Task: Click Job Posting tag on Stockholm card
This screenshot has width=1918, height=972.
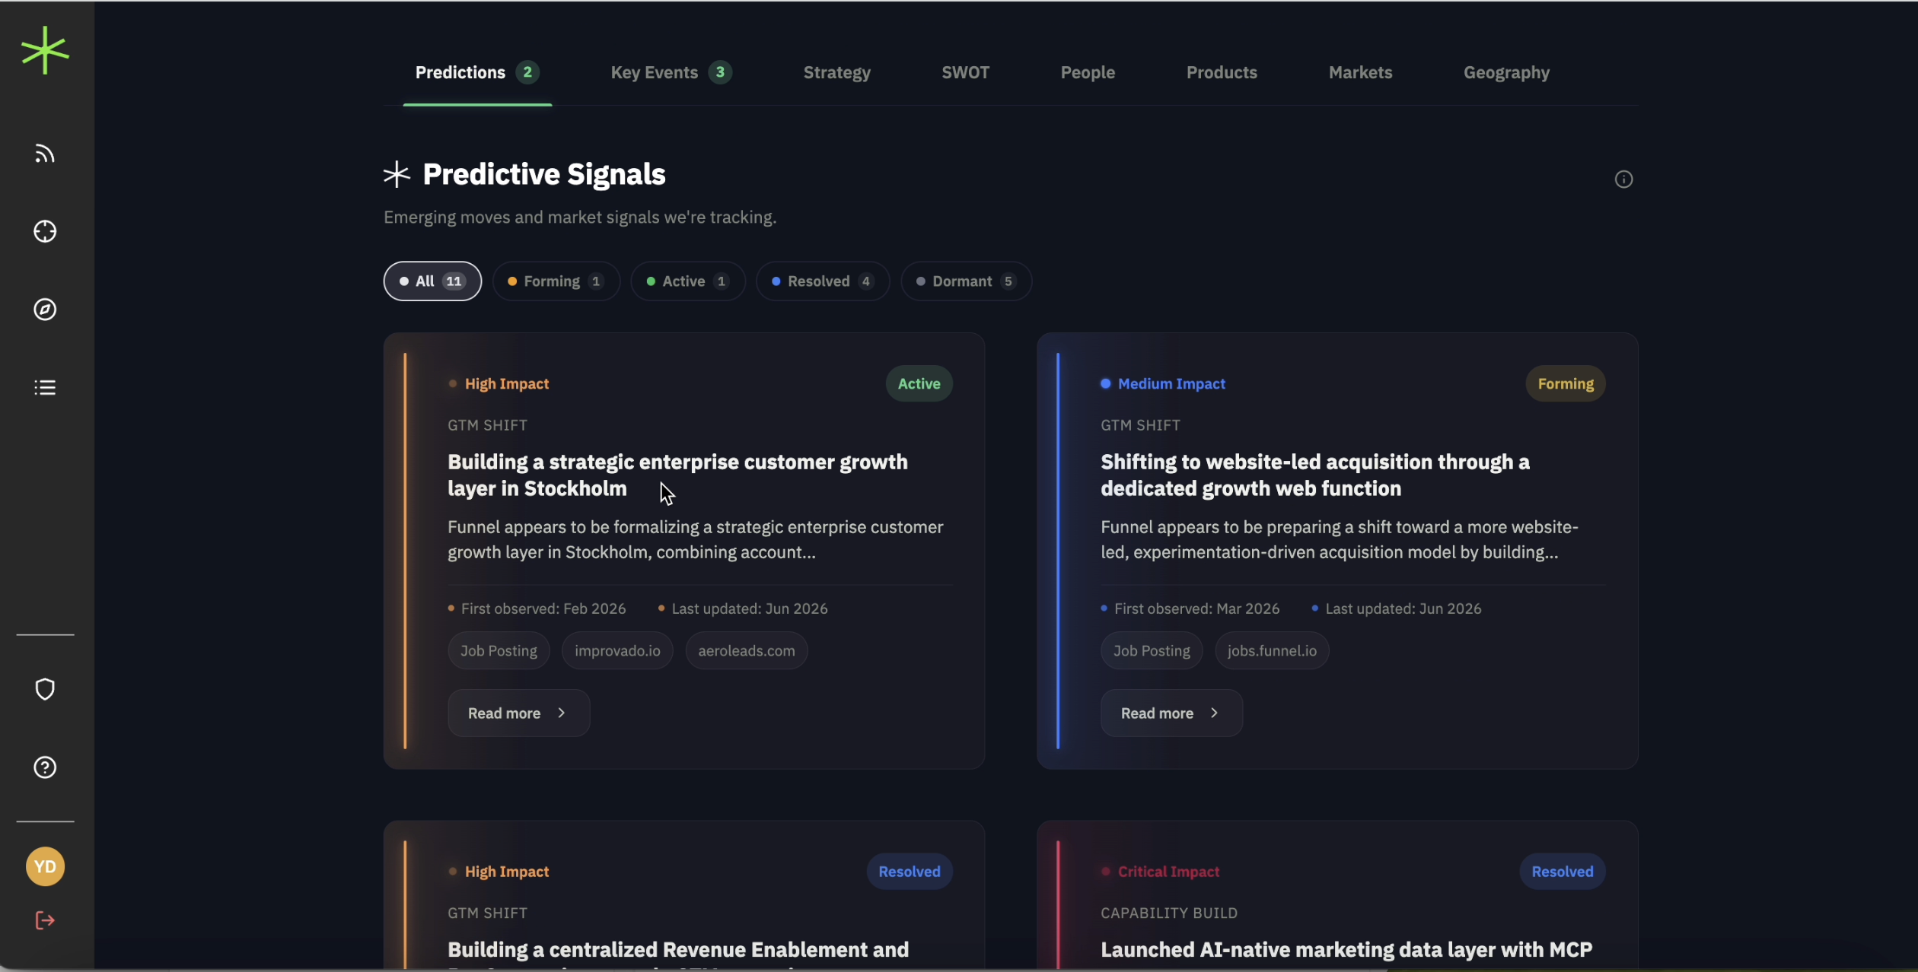Action: tap(499, 651)
